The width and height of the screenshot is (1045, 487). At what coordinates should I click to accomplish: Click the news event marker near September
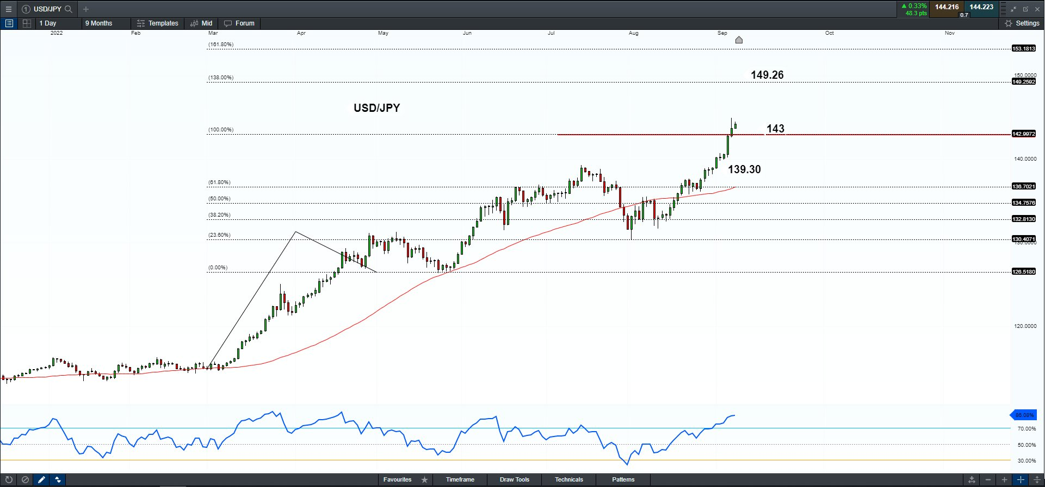pyautogui.click(x=739, y=40)
